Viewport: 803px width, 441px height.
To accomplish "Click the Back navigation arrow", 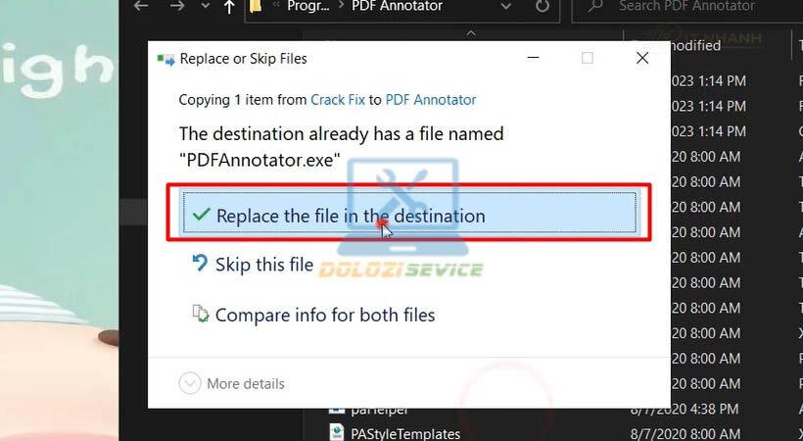I will pyautogui.click(x=141, y=6).
